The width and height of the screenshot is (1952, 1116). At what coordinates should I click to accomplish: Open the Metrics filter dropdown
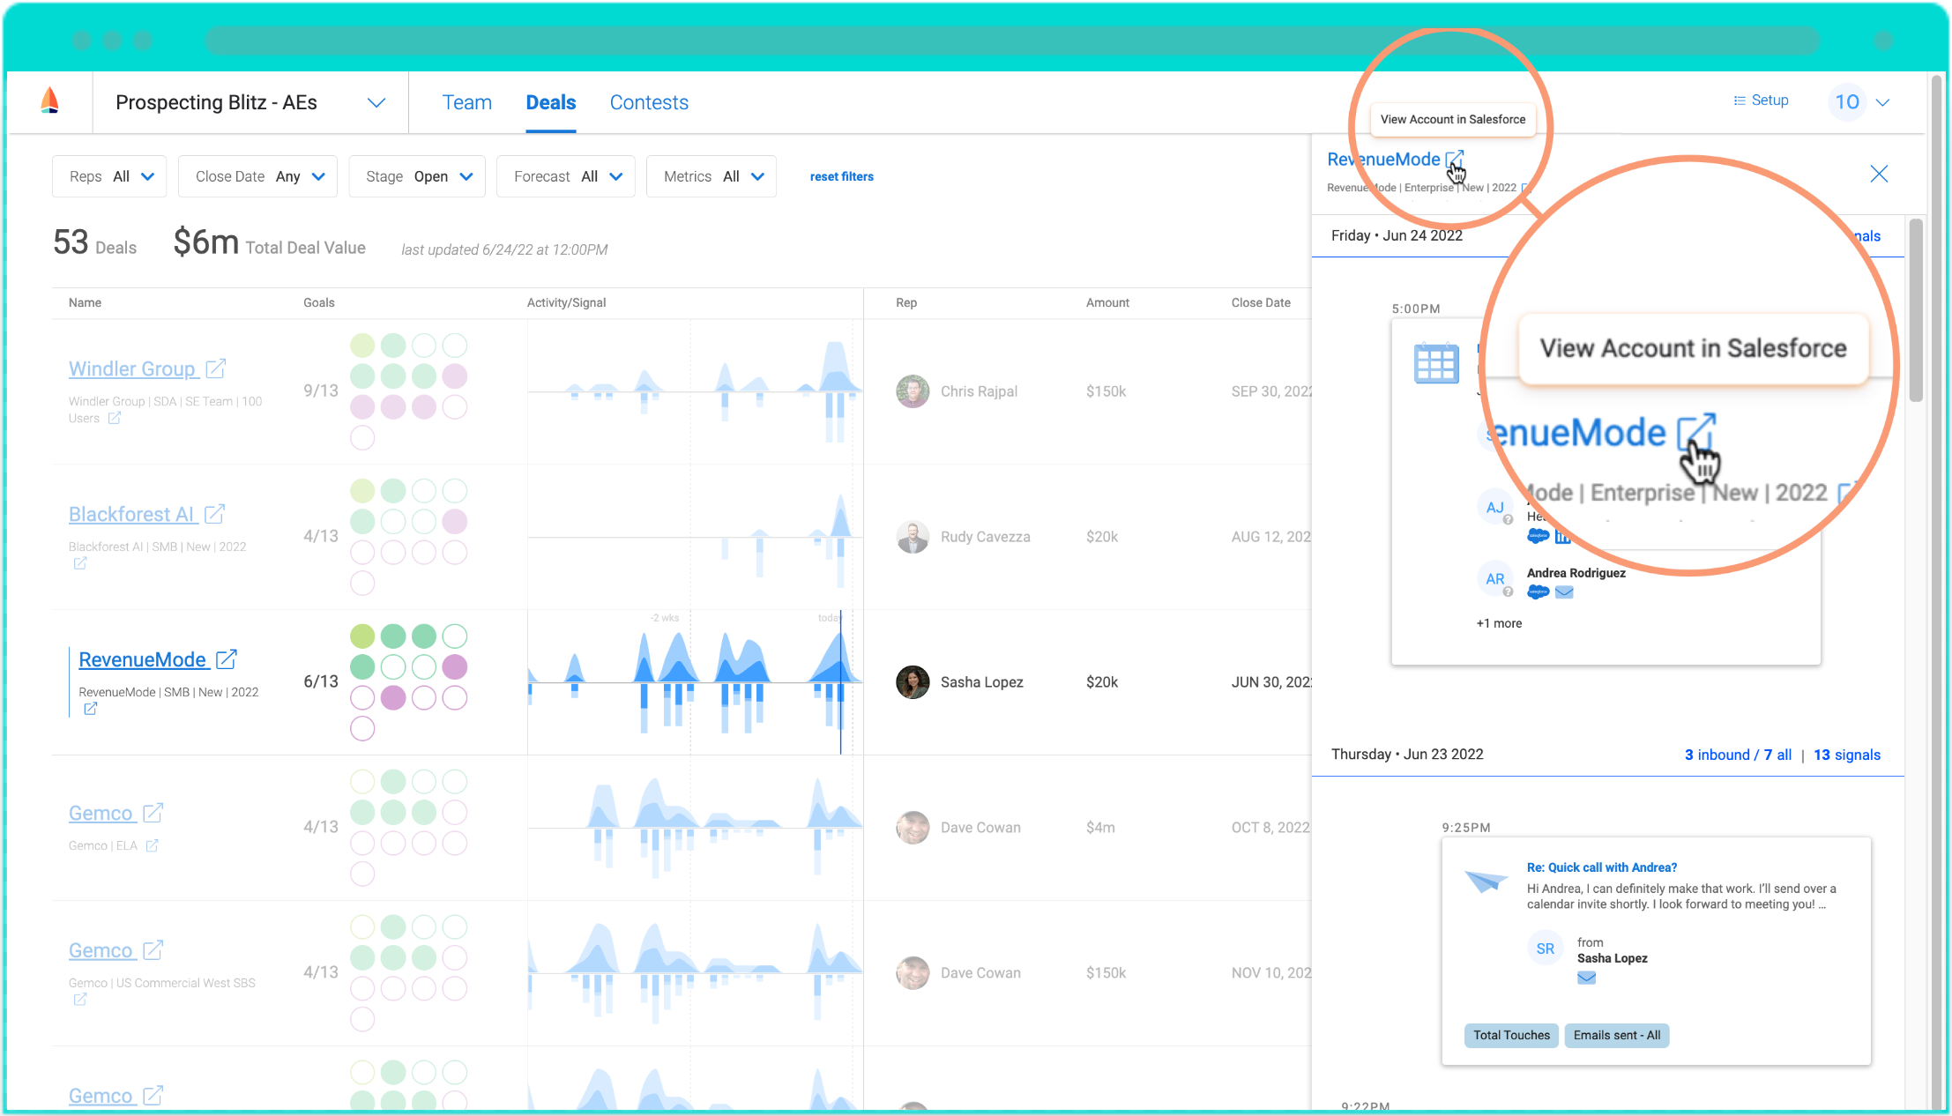point(712,176)
